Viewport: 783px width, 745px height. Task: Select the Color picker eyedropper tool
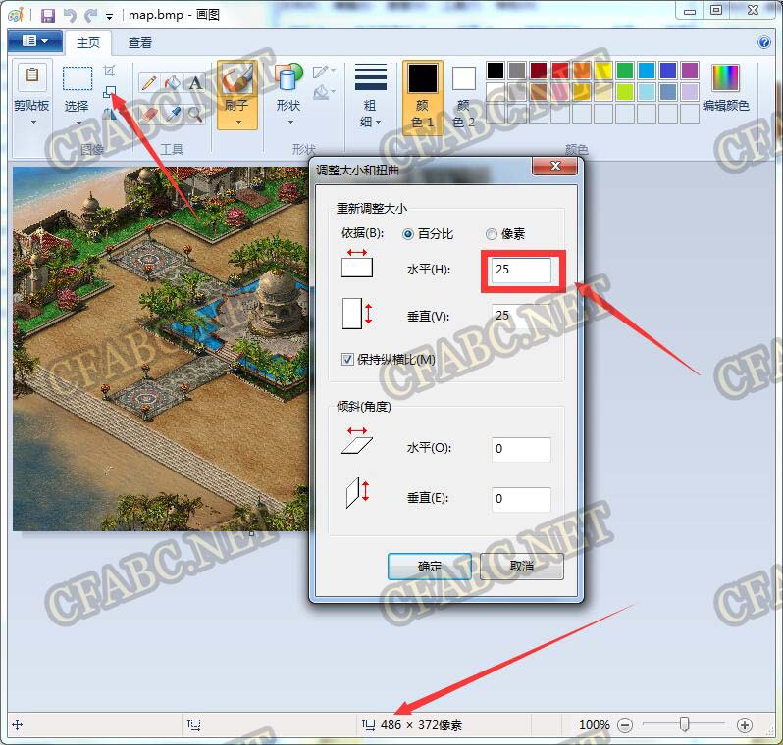pyautogui.click(x=173, y=115)
